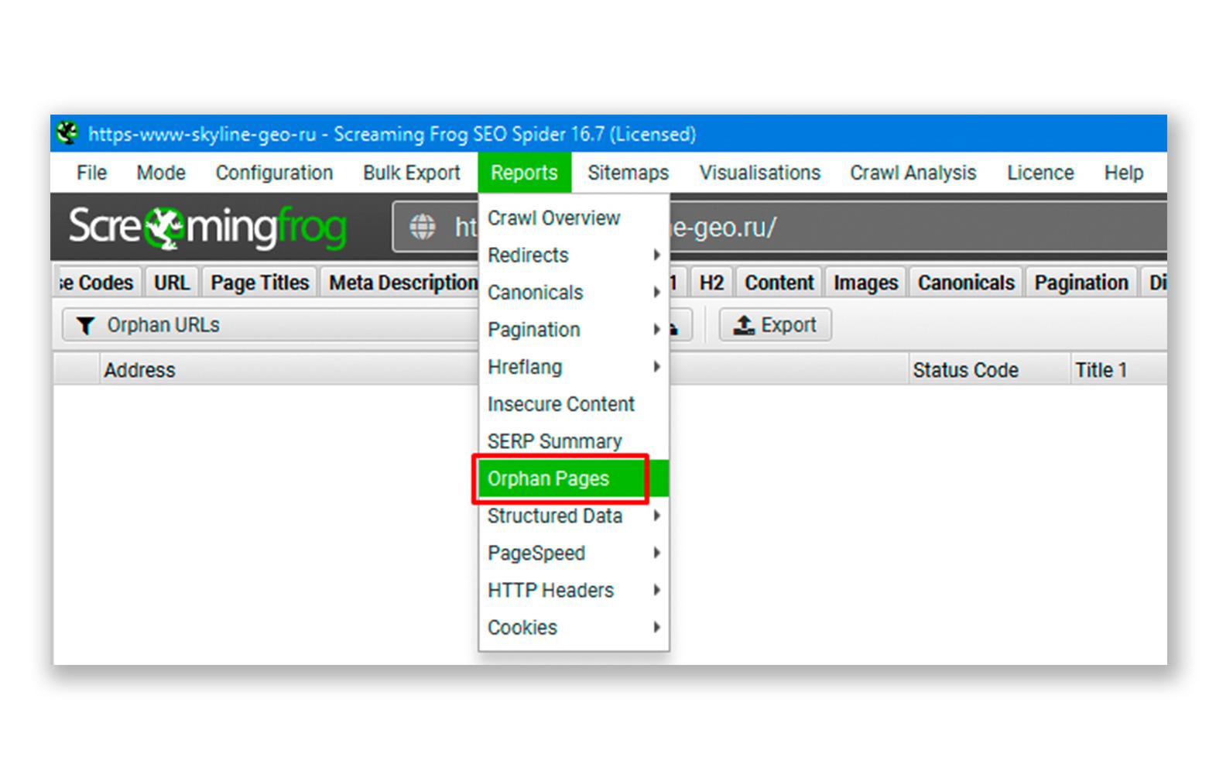Expand the Structured Data submenu
The width and height of the screenshot is (1216, 778).
coord(574,516)
